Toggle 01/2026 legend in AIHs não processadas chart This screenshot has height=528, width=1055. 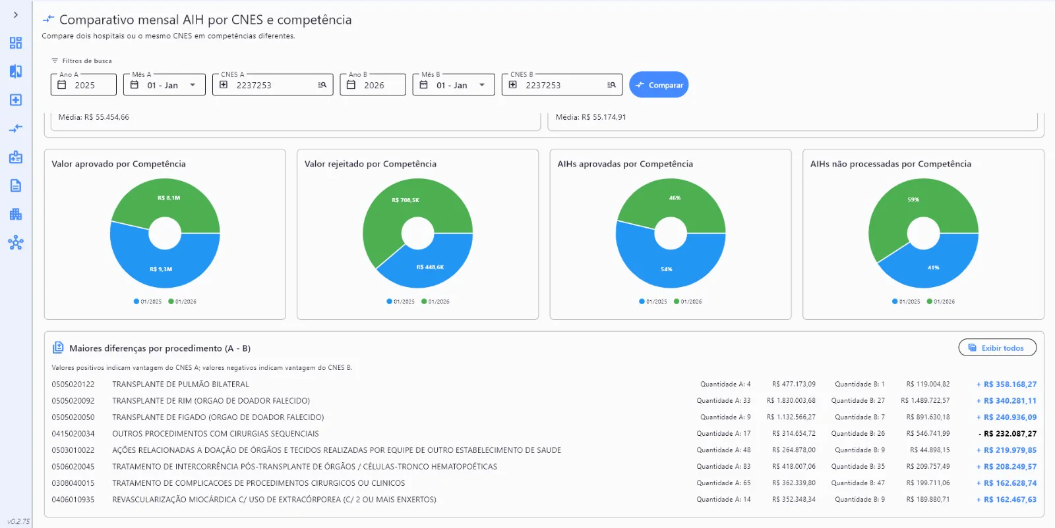coord(941,302)
